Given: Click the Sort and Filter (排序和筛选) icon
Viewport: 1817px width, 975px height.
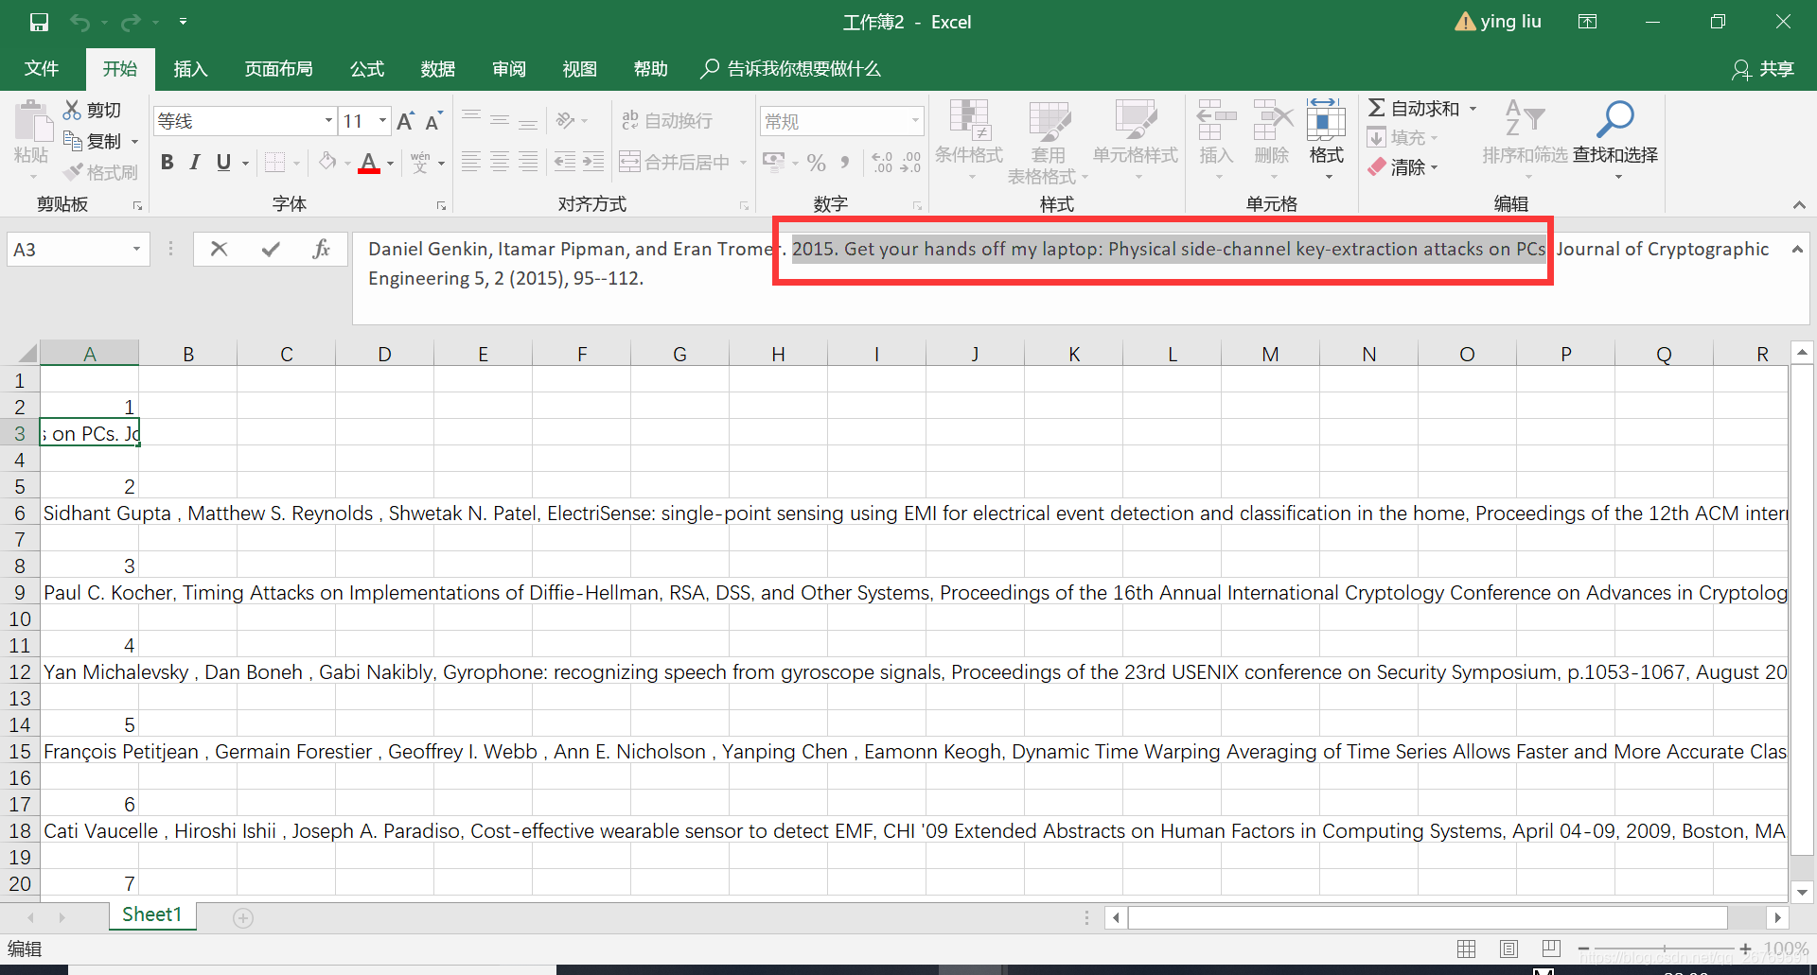Looking at the screenshot, I should point(1525,120).
